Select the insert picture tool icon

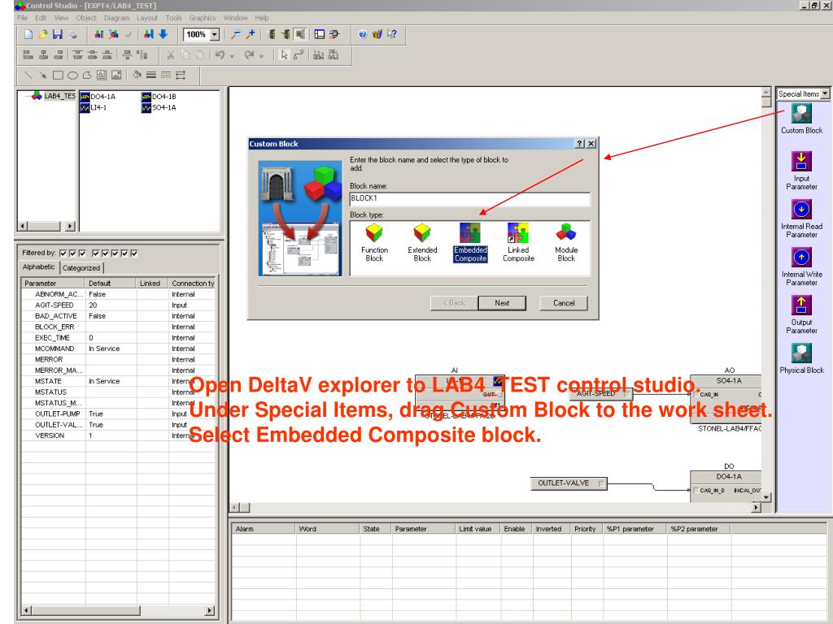coord(116,76)
